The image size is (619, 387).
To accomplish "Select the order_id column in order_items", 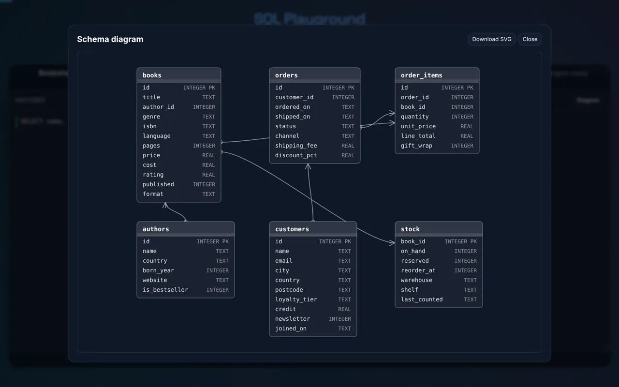I will tap(437, 97).
